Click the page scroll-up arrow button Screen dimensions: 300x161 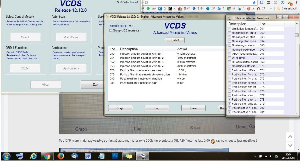point(290,136)
